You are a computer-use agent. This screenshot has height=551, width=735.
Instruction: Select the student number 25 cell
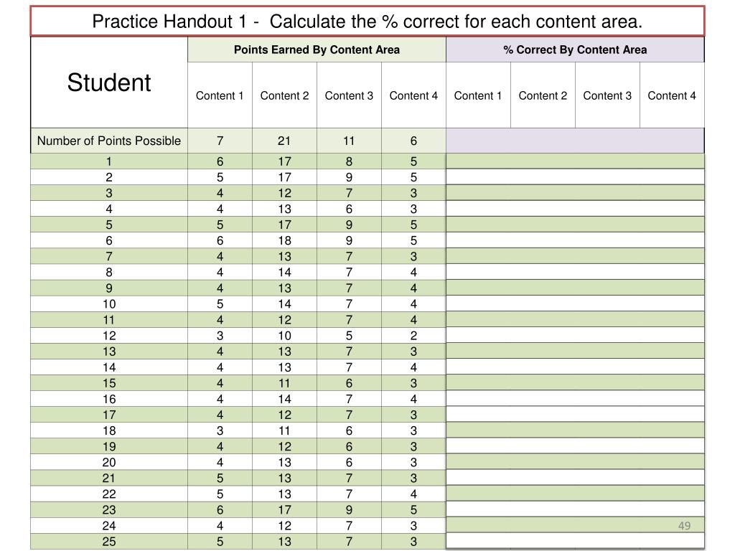(x=109, y=541)
